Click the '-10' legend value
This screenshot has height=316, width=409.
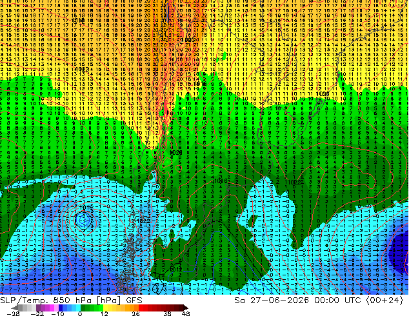57,313
